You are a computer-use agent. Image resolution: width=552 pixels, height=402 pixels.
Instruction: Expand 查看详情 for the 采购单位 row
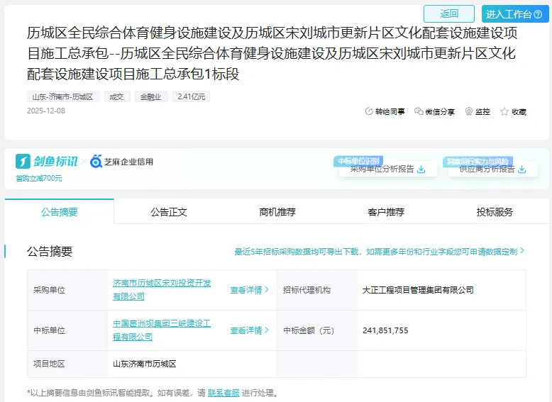tap(249, 290)
